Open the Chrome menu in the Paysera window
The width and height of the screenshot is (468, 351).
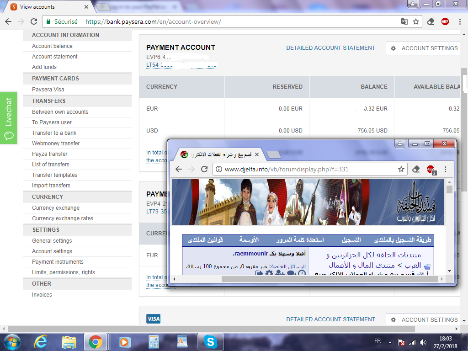point(460,21)
